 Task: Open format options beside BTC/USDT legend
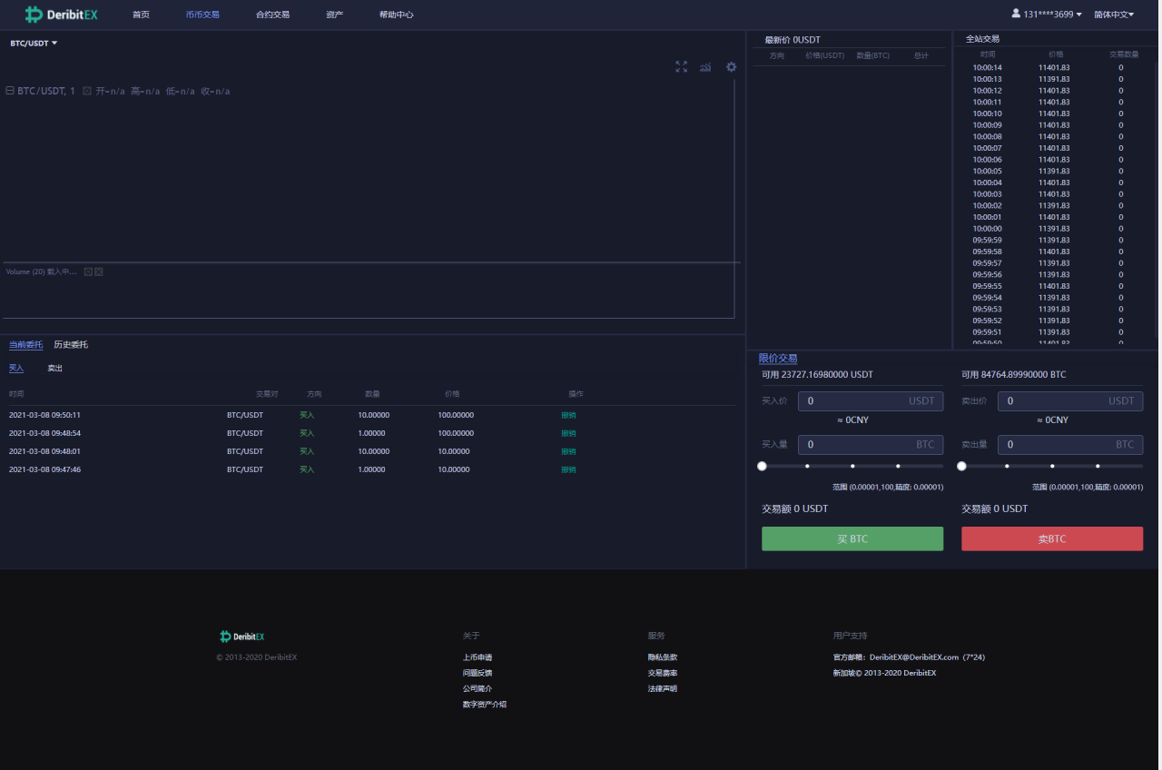coord(87,91)
